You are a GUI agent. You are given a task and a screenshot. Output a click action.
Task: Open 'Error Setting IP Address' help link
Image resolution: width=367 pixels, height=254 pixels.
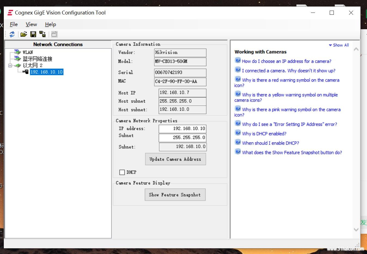289,124
